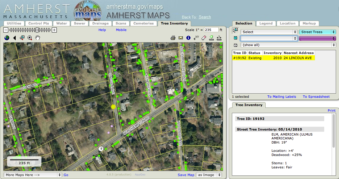339x179 pixels.
Task: Click the globe full-extent icon
Action: pyautogui.click(x=7, y=38)
